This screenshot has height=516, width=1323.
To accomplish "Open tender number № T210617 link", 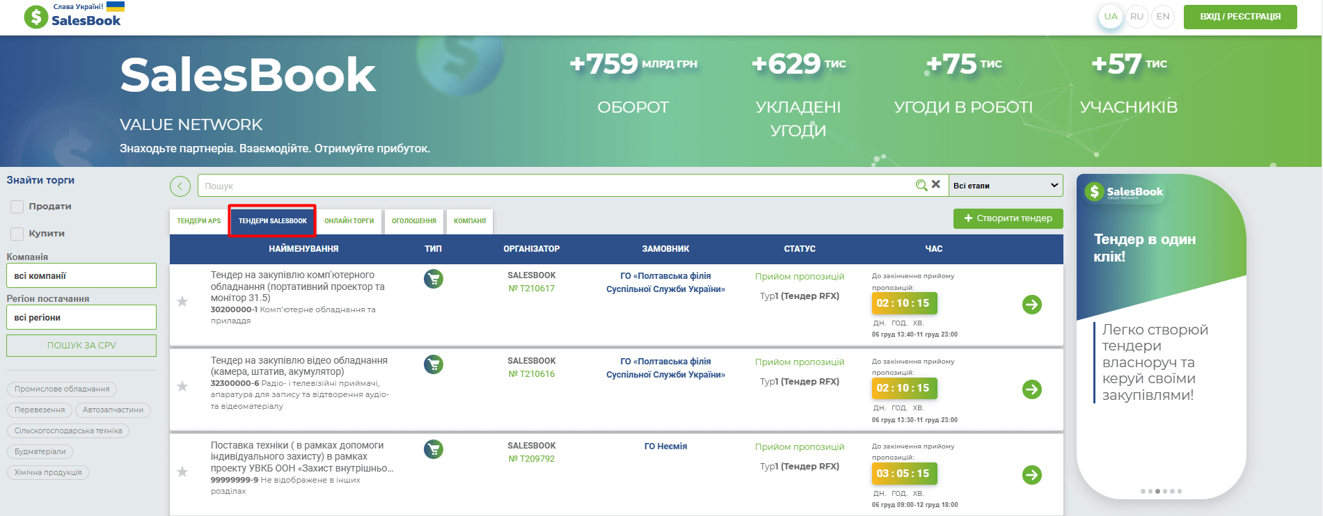I will (x=532, y=289).
